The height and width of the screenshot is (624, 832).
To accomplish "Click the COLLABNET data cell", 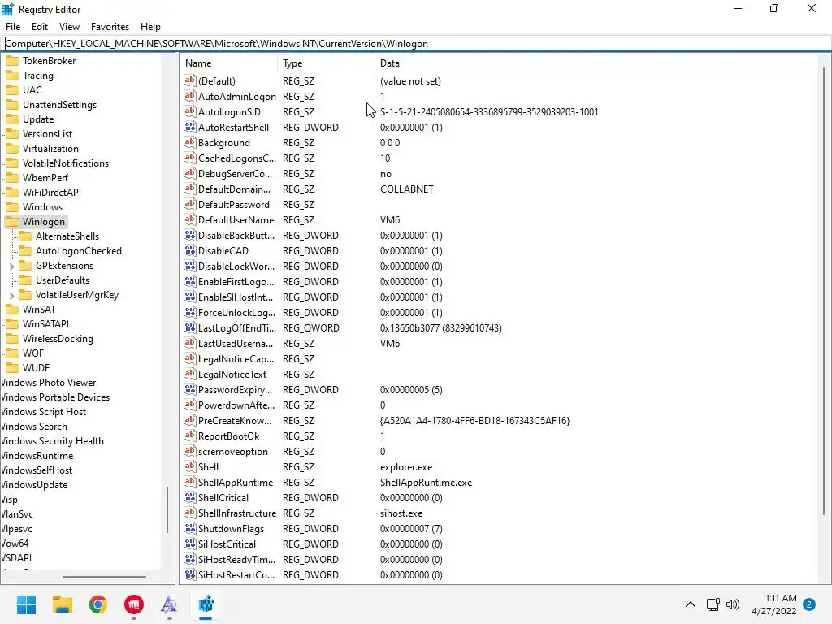I will (x=407, y=188).
